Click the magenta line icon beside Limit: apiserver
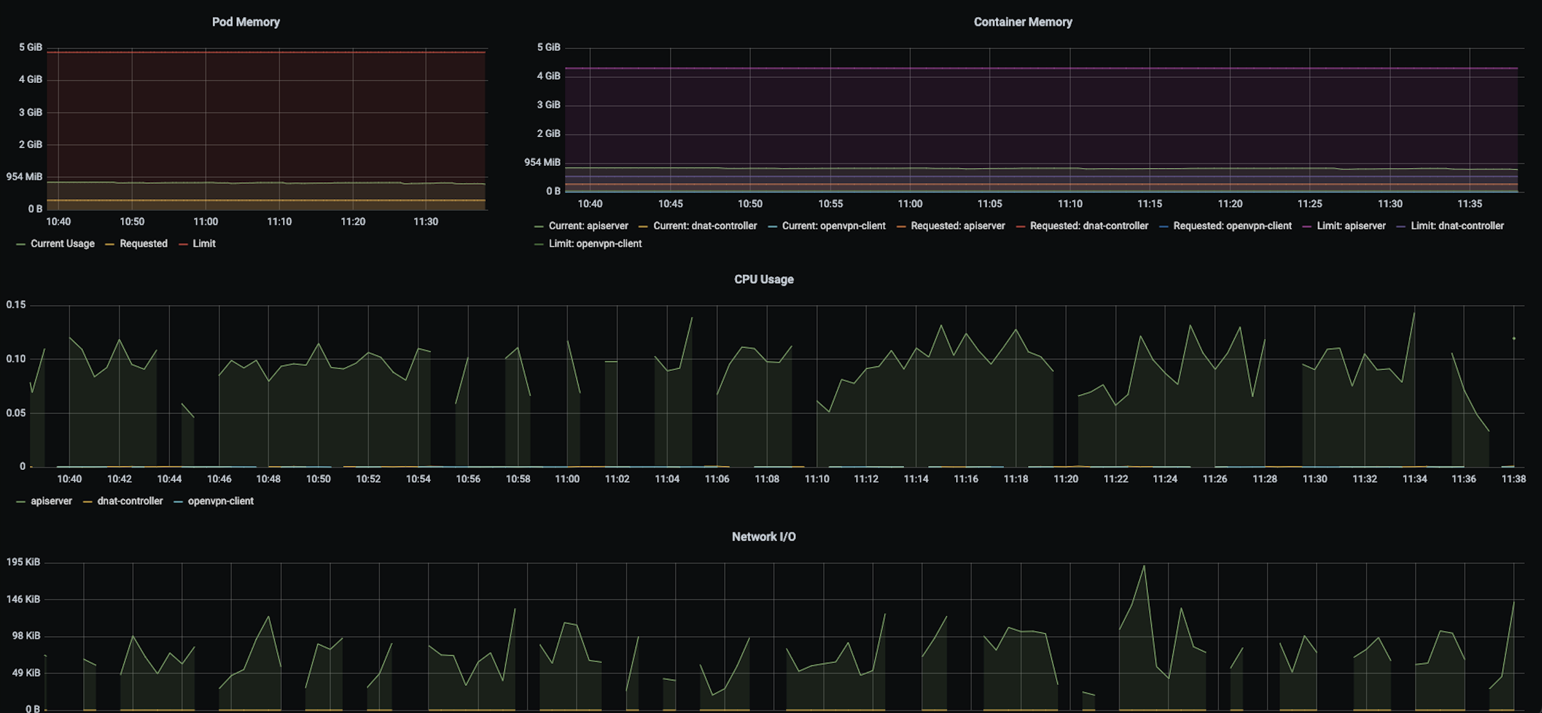 click(1307, 226)
